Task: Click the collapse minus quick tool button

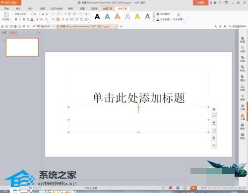Action: point(214,109)
